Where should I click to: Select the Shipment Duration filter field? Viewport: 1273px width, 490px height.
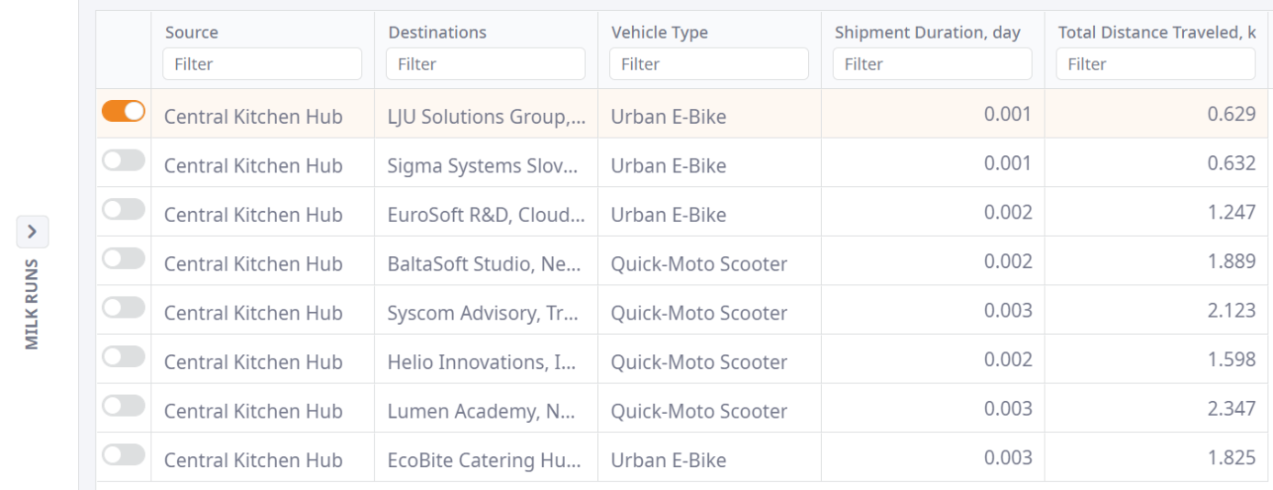pyautogui.click(x=932, y=64)
